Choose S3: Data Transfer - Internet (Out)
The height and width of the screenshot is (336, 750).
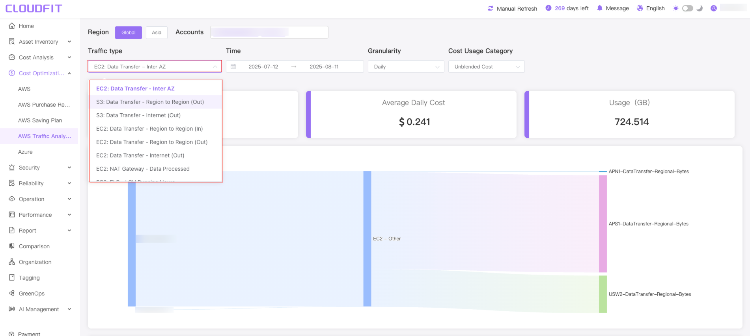(156, 115)
